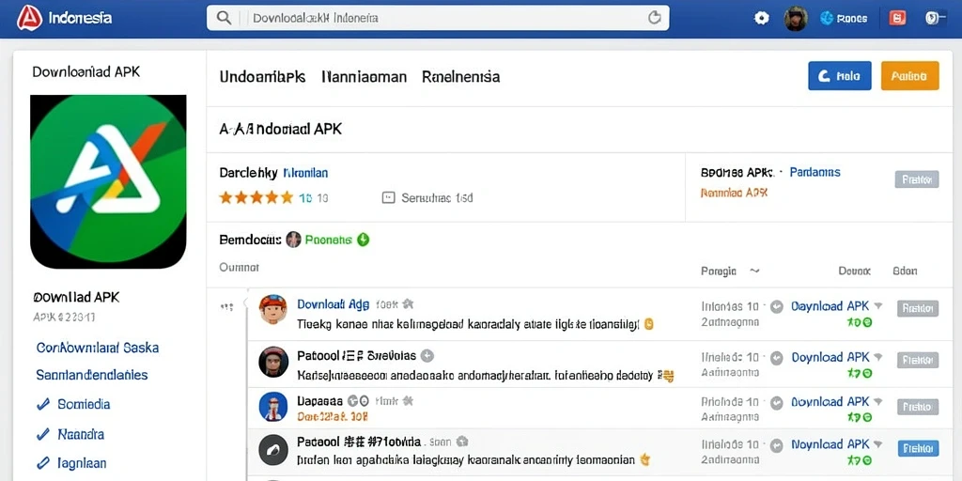Click the Sdon column header
The width and height of the screenshot is (962, 481).
click(x=905, y=271)
